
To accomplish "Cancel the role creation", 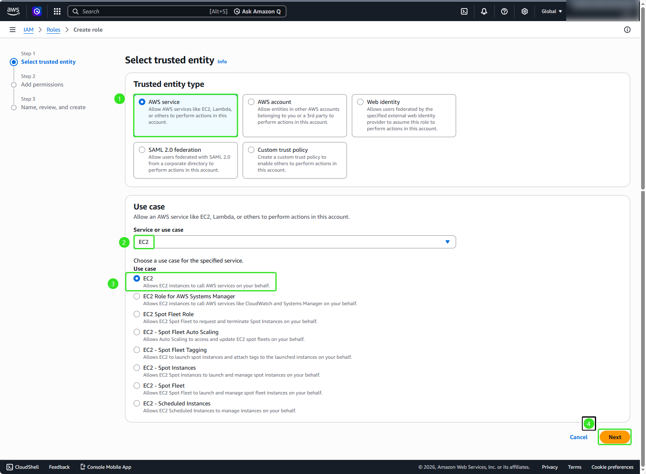I will coord(579,437).
